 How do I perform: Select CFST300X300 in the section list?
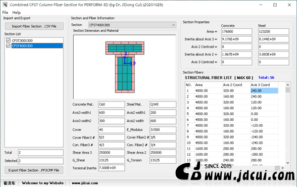tap(22, 41)
